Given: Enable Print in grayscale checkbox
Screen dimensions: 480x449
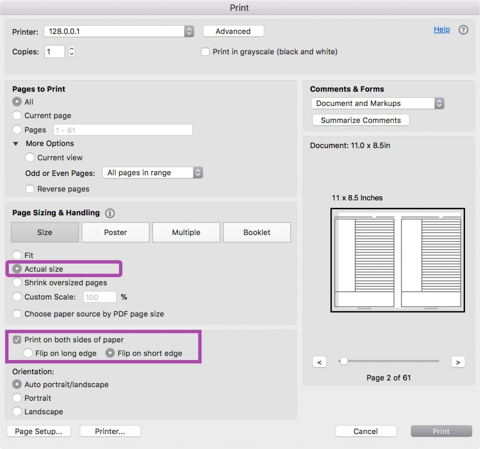Looking at the screenshot, I should coord(205,52).
